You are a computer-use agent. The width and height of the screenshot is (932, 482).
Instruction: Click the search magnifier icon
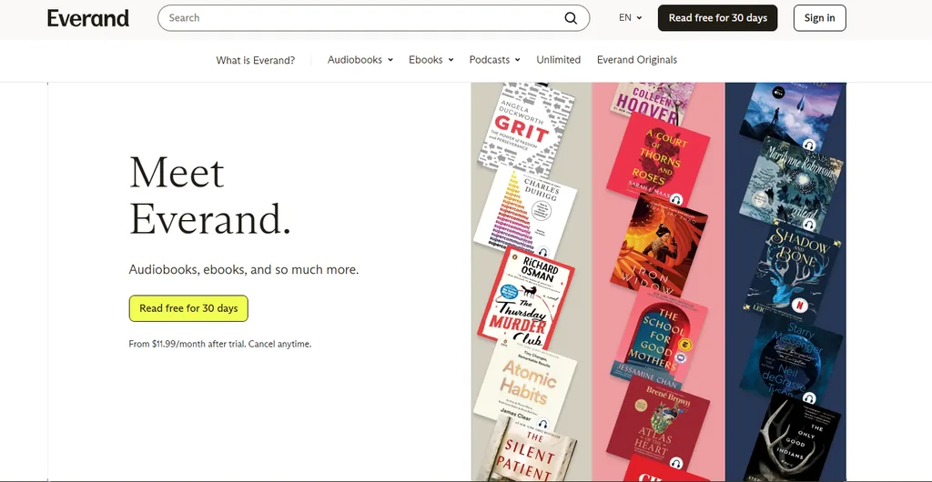[x=571, y=18]
